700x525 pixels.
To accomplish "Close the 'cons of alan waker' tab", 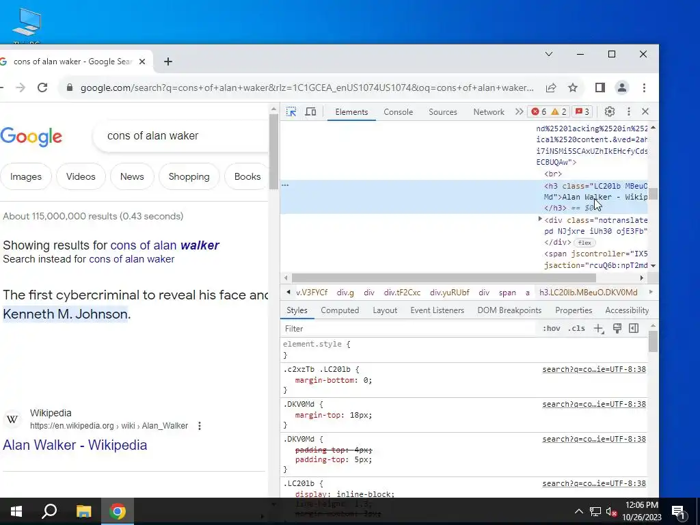I will (142, 62).
